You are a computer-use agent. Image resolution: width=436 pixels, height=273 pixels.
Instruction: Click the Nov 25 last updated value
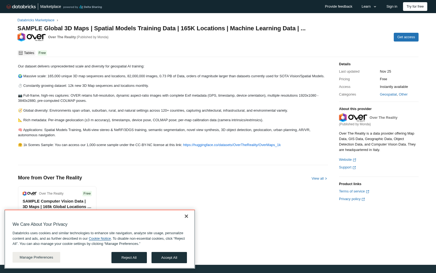385,72
